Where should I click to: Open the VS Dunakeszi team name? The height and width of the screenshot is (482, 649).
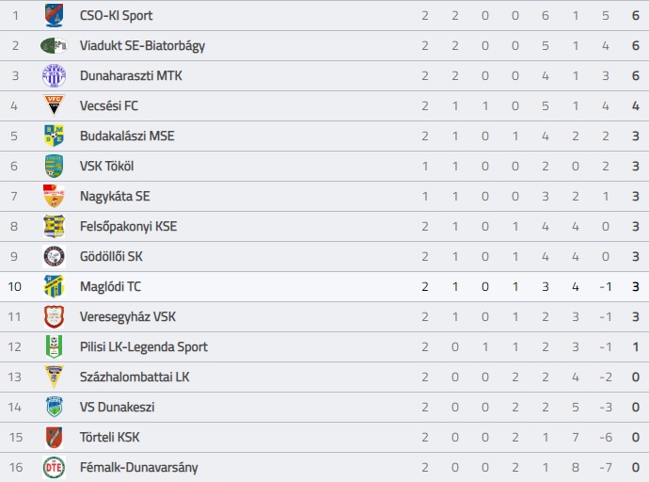click(x=118, y=408)
